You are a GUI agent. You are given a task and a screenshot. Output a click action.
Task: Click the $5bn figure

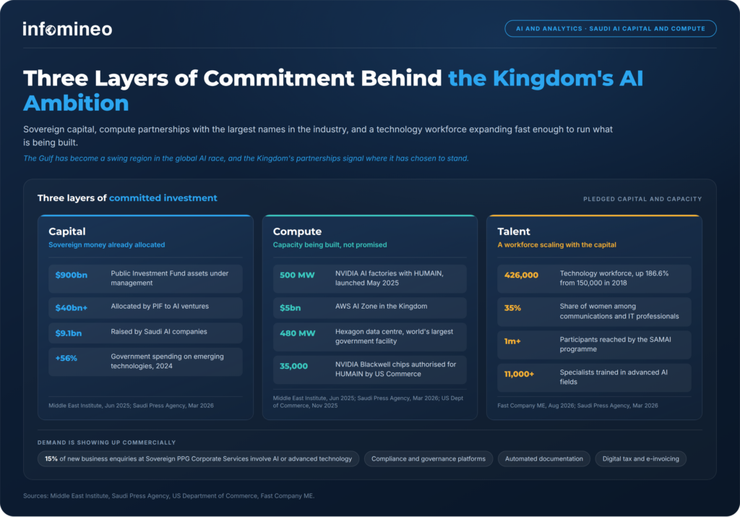290,308
